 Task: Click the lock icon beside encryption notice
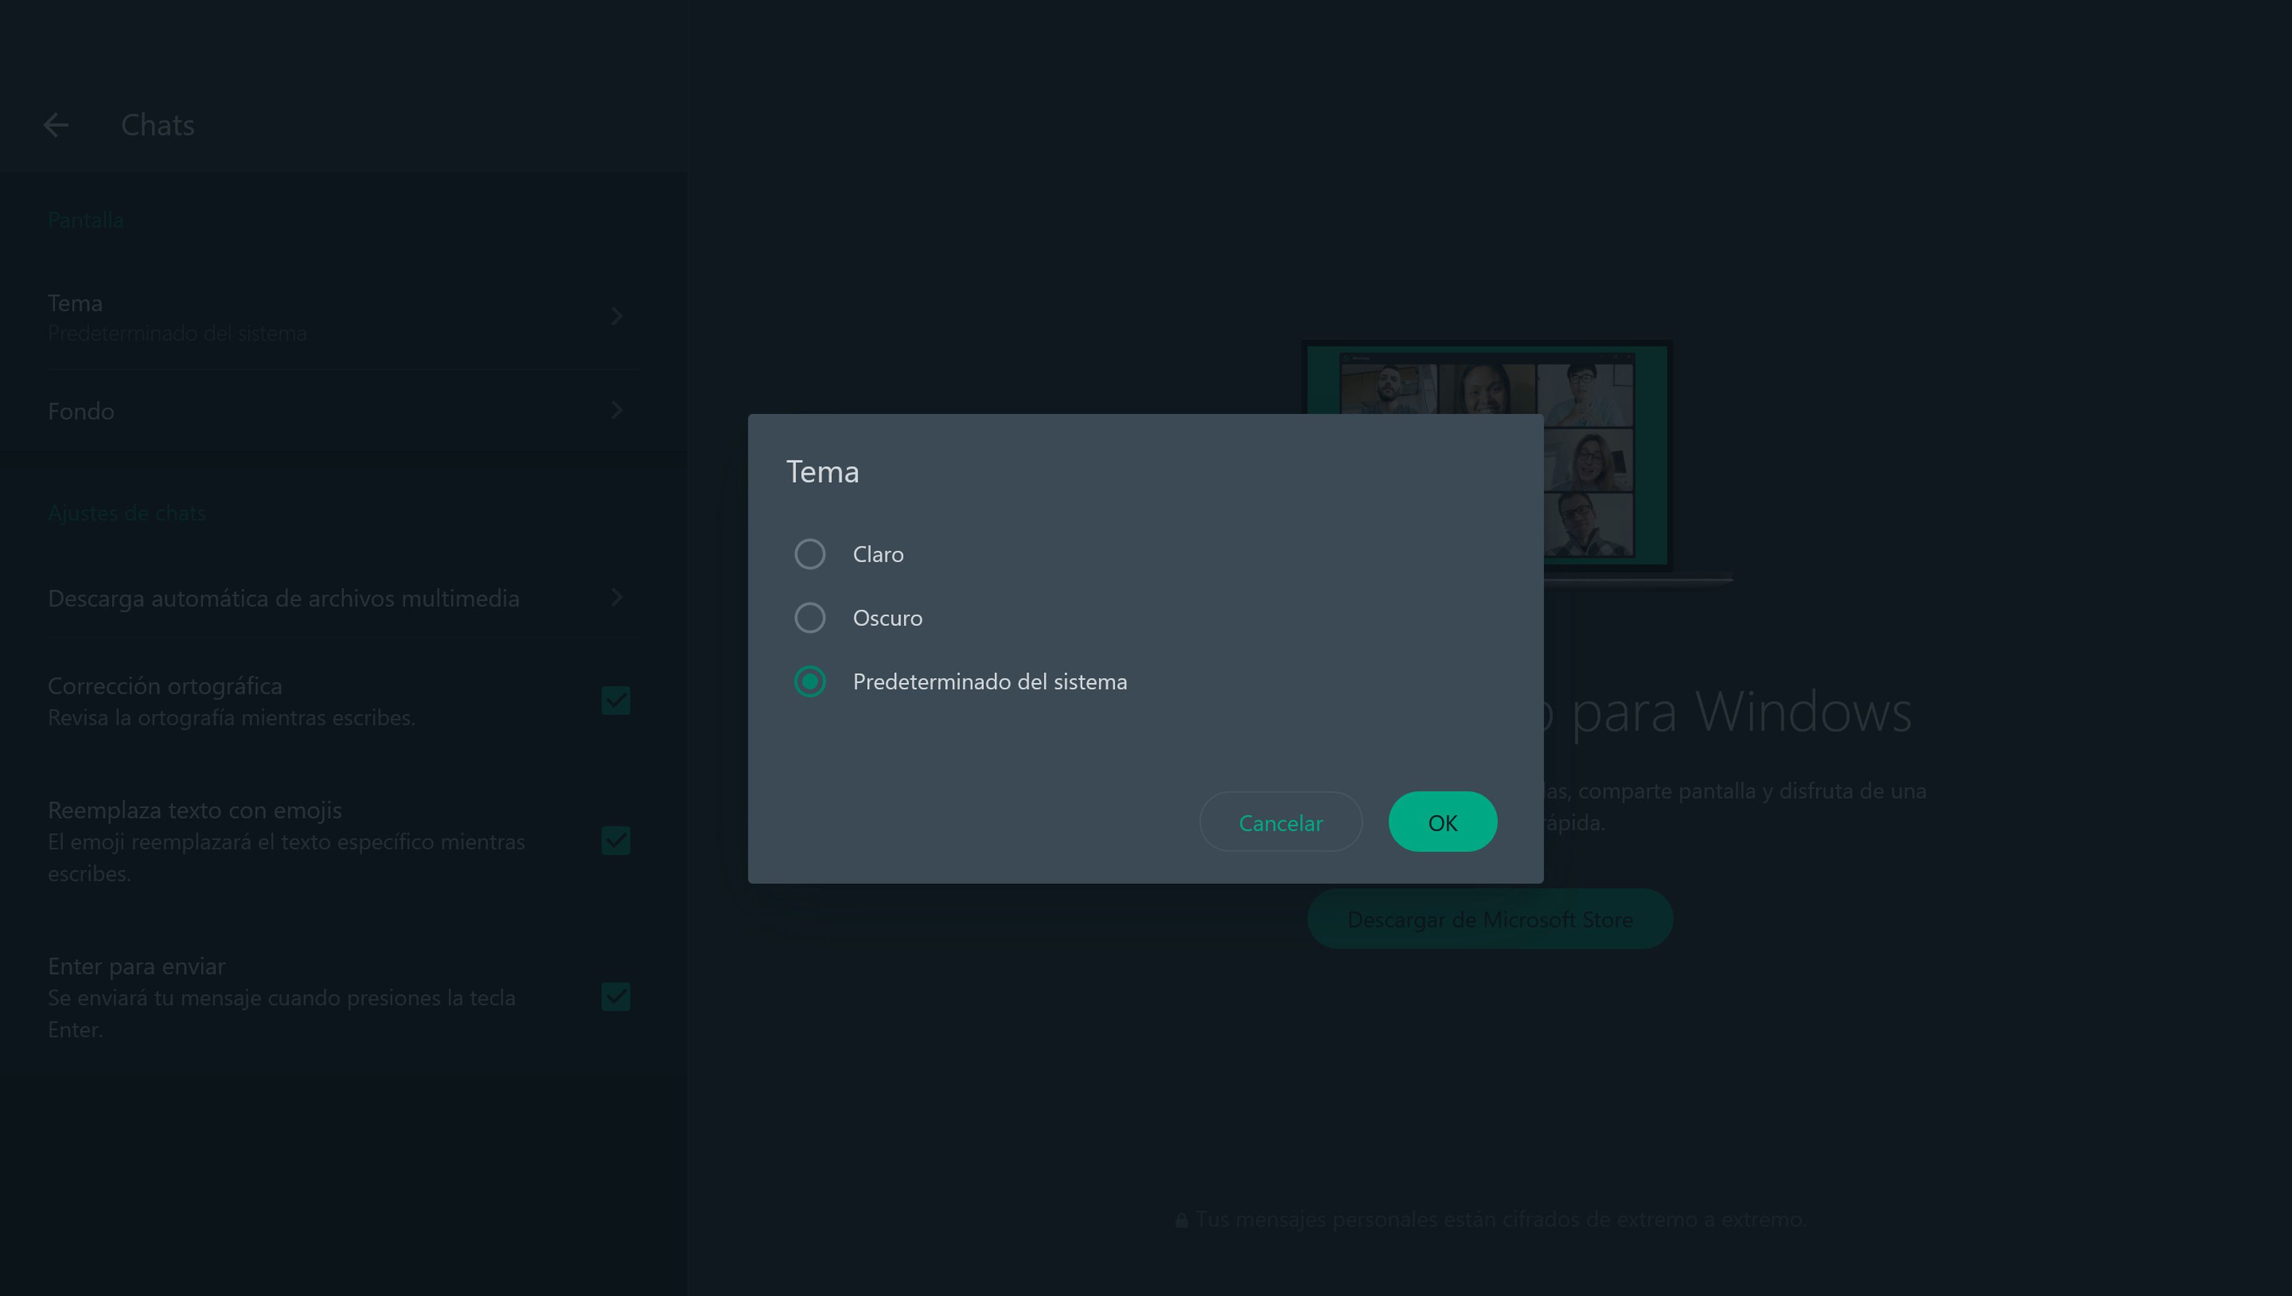[1181, 1220]
